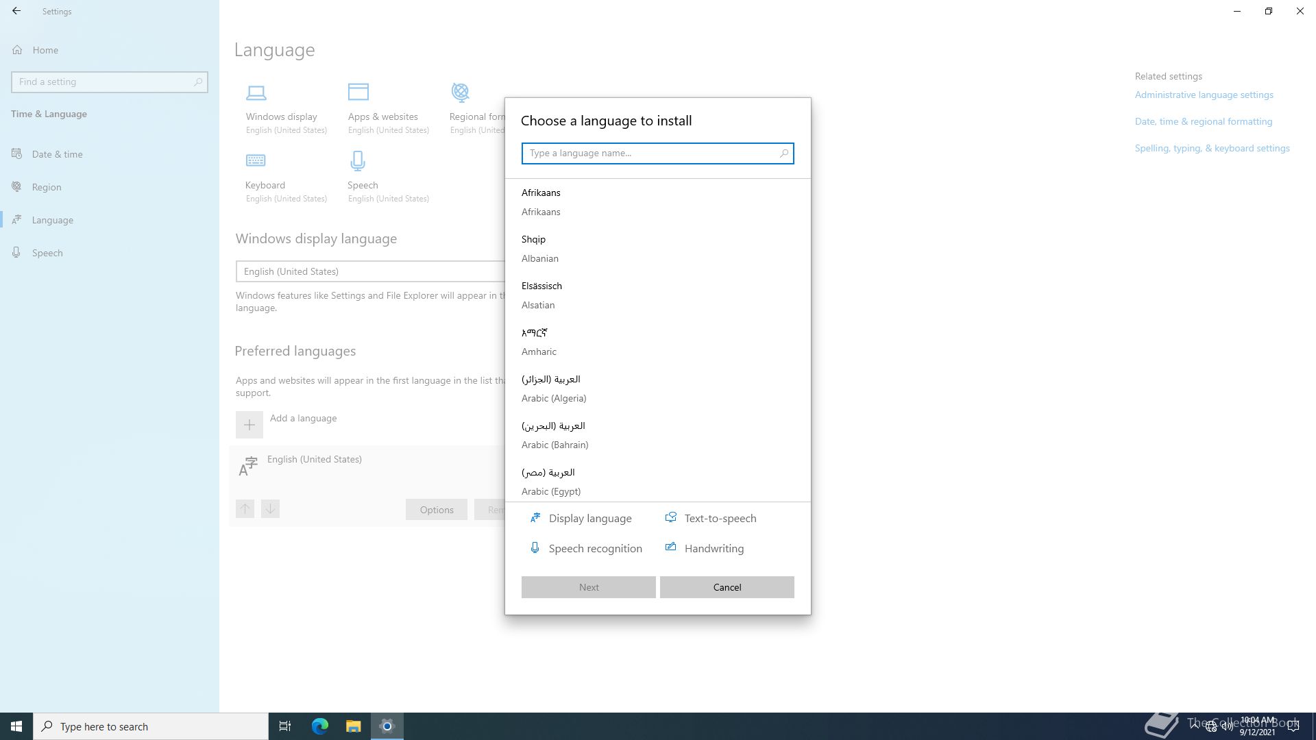
Task: Launch Microsoft Edge from the taskbar
Action: coord(319,726)
